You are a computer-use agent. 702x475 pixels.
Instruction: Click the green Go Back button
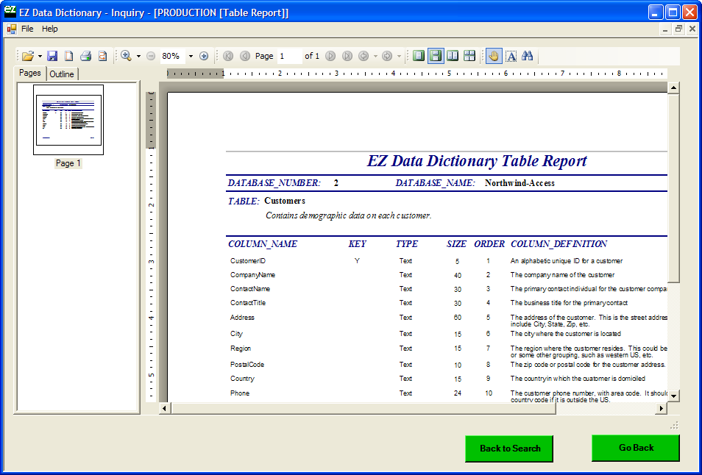click(636, 448)
